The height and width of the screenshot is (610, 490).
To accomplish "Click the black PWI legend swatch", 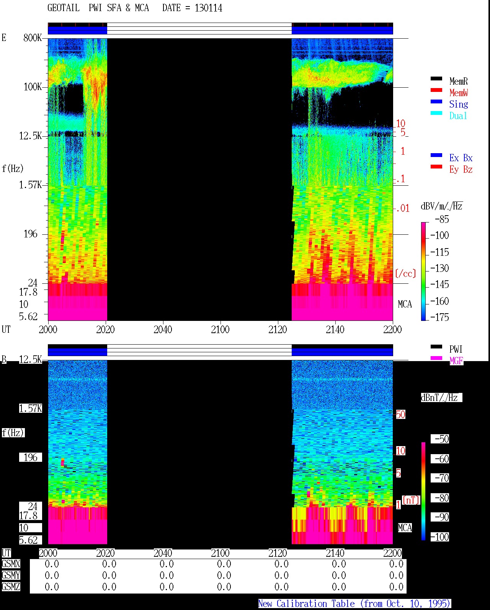I will pyautogui.click(x=436, y=347).
